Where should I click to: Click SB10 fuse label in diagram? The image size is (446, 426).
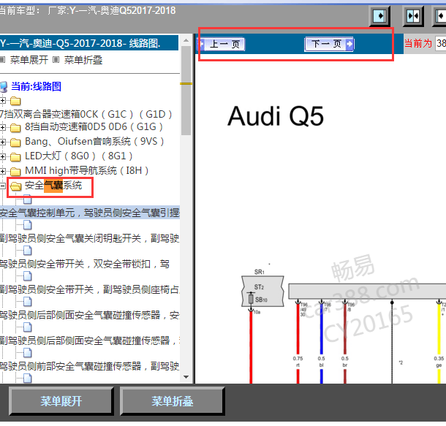click(261, 300)
